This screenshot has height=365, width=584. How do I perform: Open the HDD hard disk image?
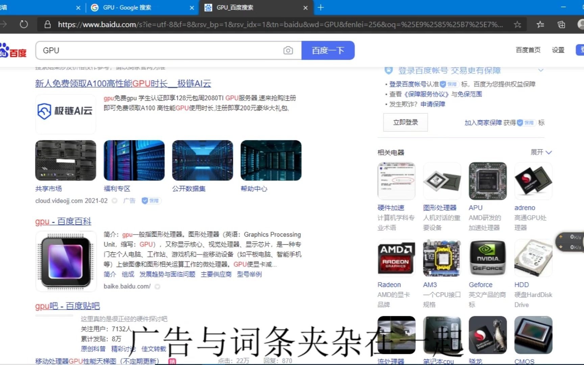[x=533, y=258]
